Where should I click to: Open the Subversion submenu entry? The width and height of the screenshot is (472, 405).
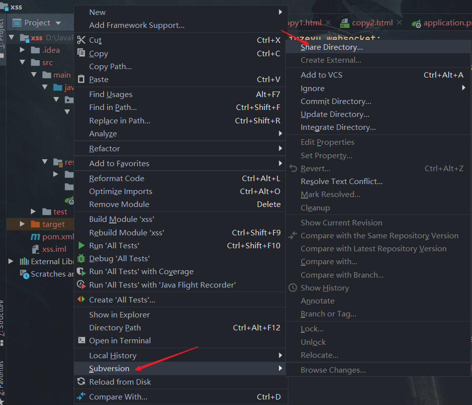180,368
